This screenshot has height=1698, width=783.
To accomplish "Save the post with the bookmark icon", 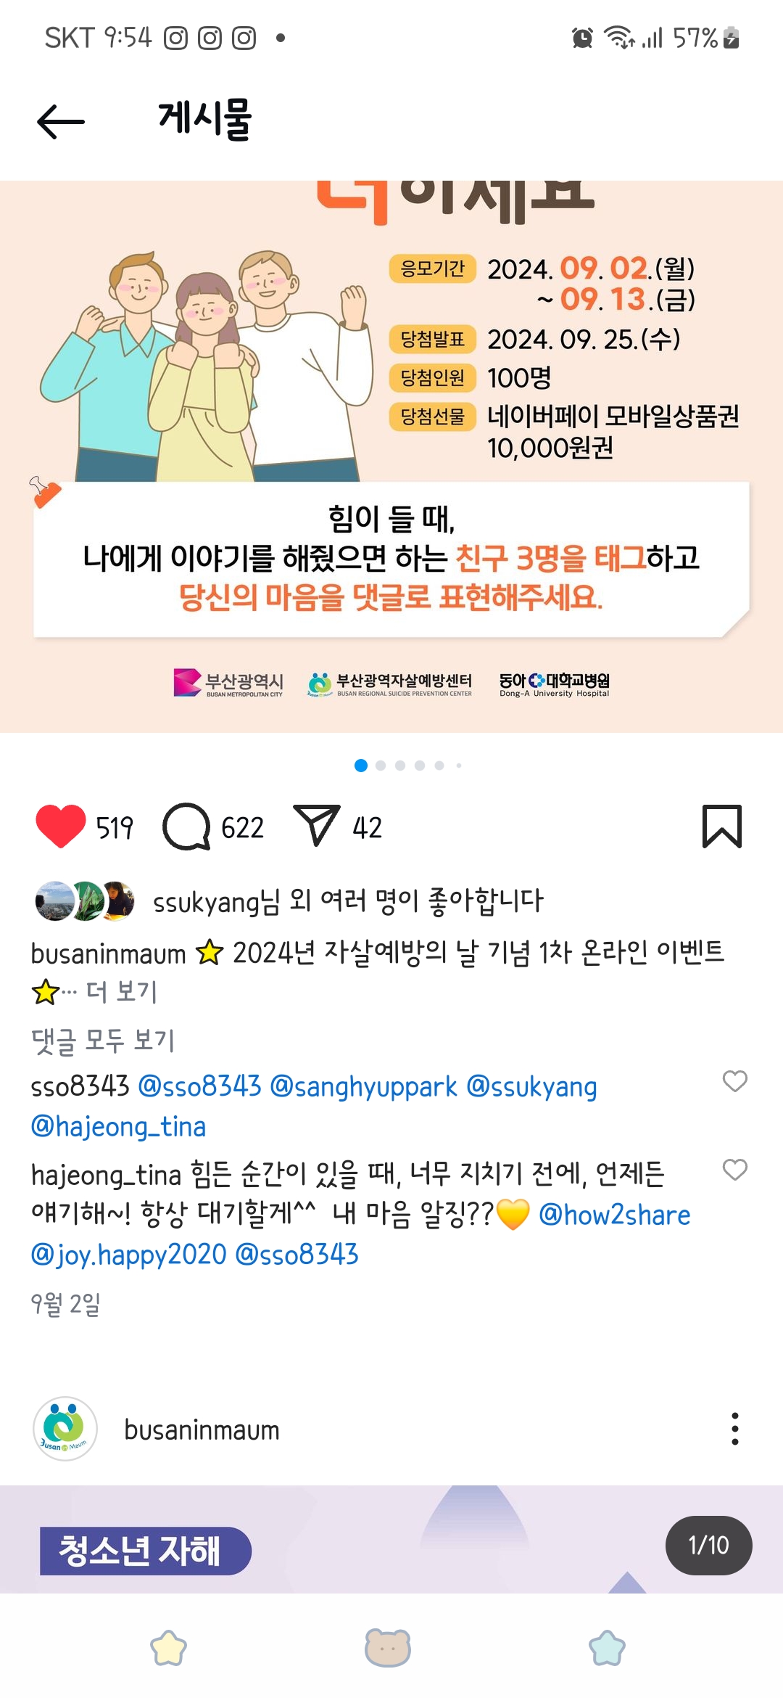I will click(722, 827).
